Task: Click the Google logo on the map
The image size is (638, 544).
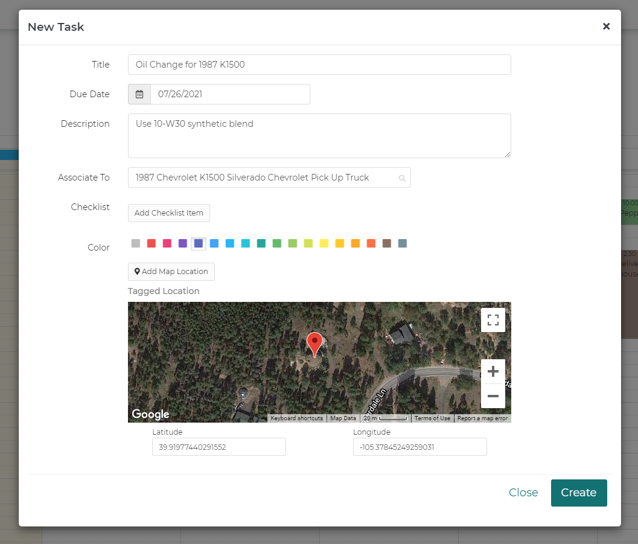Action: pos(150,414)
